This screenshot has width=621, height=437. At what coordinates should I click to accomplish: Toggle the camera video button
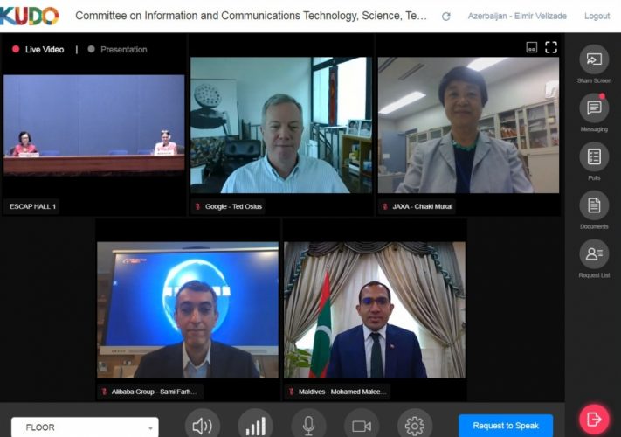tap(362, 425)
